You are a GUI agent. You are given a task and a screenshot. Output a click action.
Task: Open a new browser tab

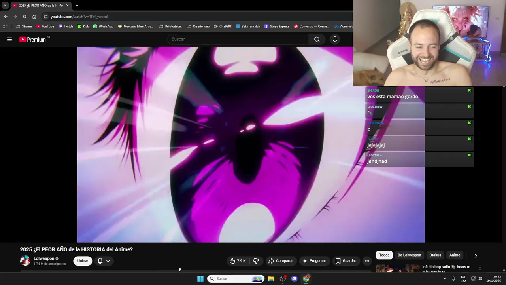[x=77, y=5]
